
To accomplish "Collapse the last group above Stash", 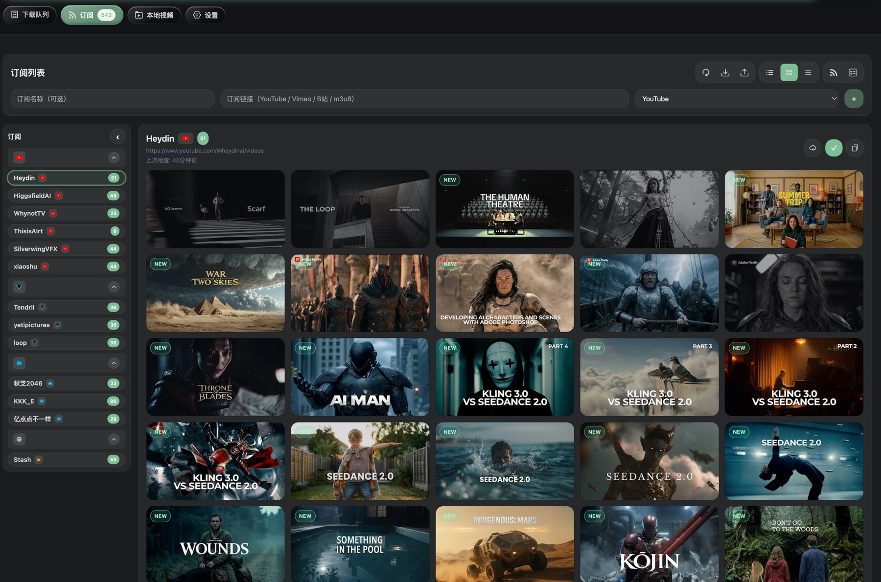I will 114,439.
